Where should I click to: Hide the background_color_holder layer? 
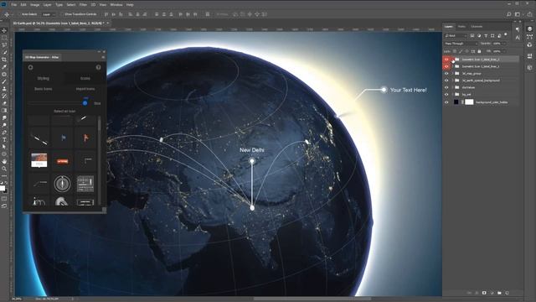[x=446, y=102]
